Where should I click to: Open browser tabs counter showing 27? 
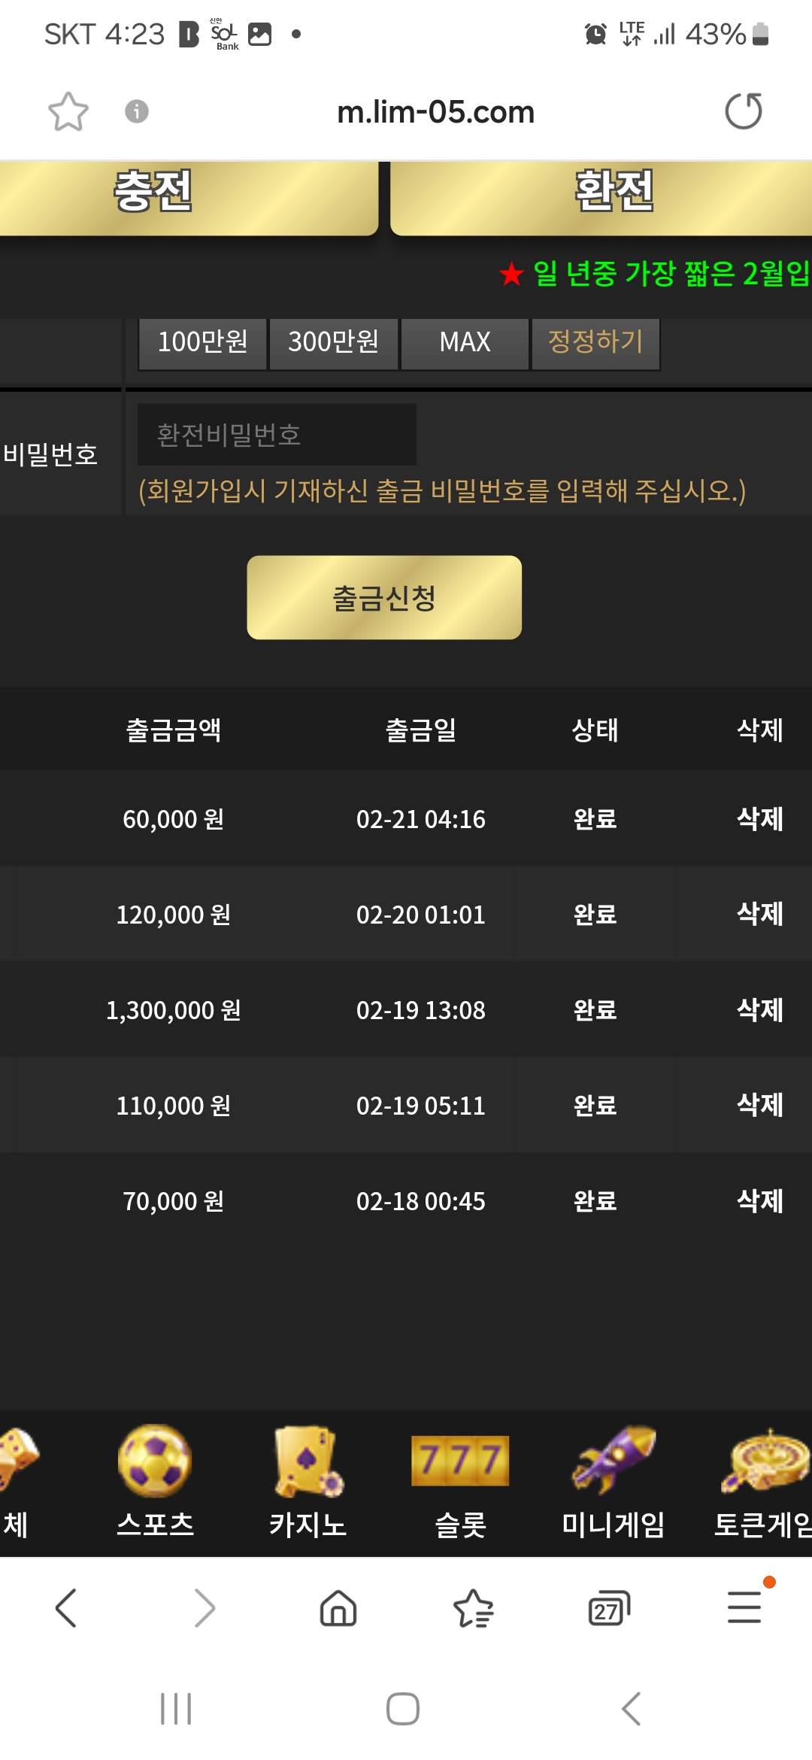608,1609
